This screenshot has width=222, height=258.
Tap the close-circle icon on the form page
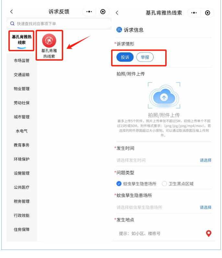click(207, 13)
